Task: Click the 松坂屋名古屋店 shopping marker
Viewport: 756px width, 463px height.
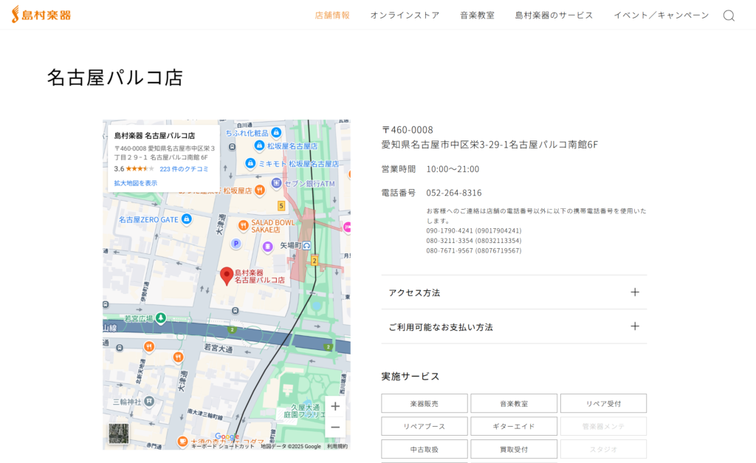Action: click(x=259, y=145)
